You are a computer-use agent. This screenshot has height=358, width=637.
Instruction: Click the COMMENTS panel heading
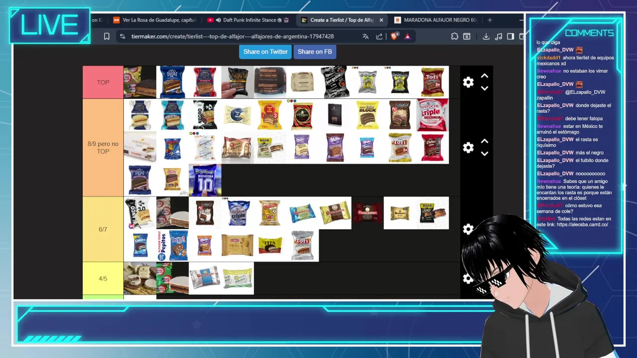click(x=589, y=33)
